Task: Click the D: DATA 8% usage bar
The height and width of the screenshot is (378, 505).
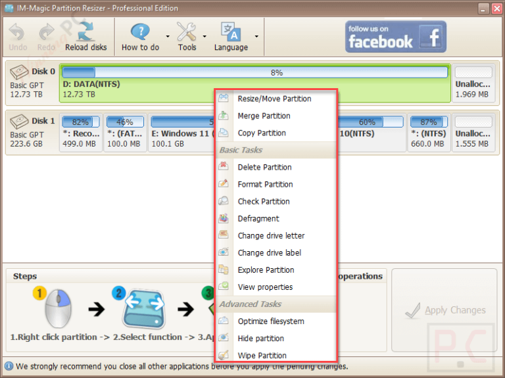Action: point(254,72)
